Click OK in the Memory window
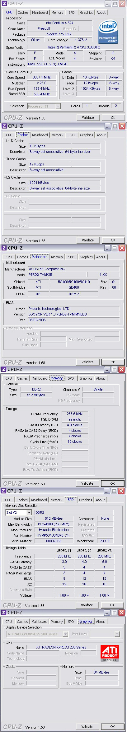 (112, 483)
